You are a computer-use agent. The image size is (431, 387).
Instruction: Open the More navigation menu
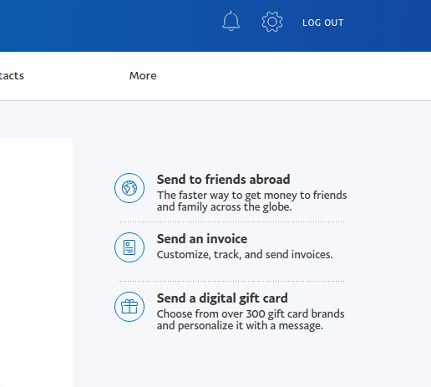tap(143, 76)
